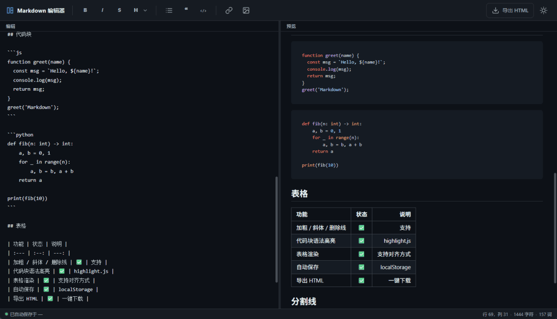Image resolution: width=557 pixels, height=319 pixels.
Task: Click the 157 词 status entry
Action: point(545,314)
